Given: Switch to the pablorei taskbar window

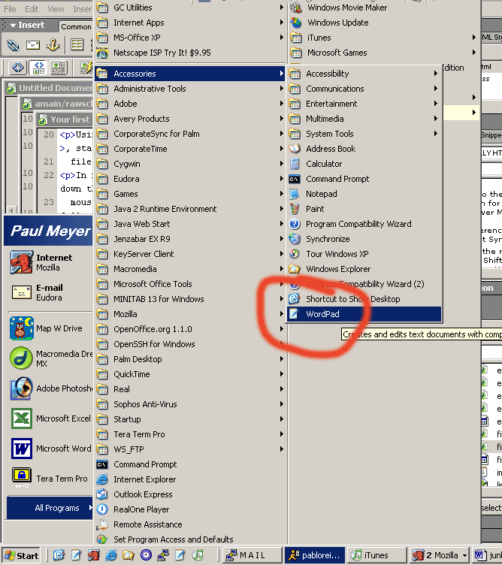Looking at the screenshot, I should pos(314,555).
